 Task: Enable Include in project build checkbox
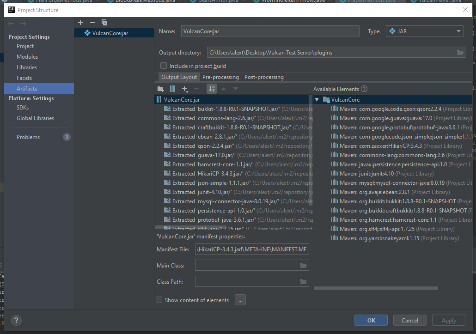click(x=164, y=66)
